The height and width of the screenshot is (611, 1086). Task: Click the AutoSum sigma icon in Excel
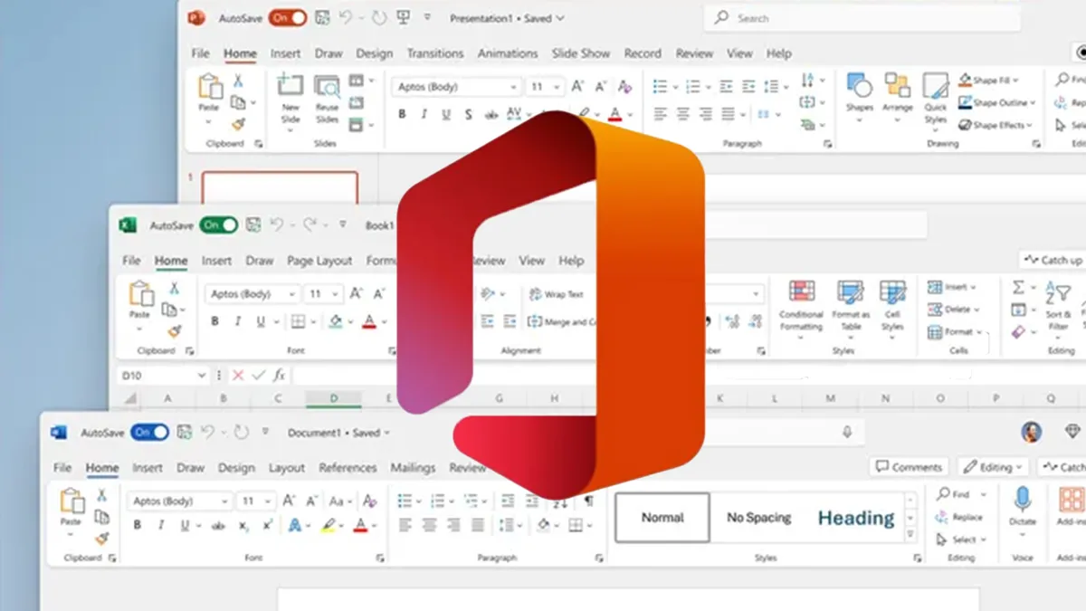[1018, 287]
